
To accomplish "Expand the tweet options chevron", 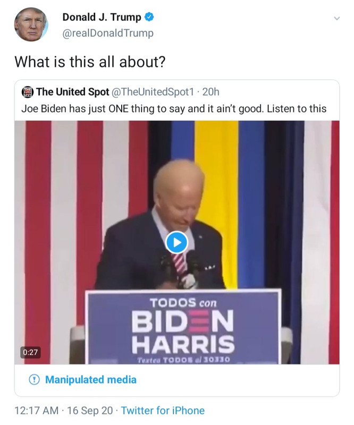I will 336,19.
